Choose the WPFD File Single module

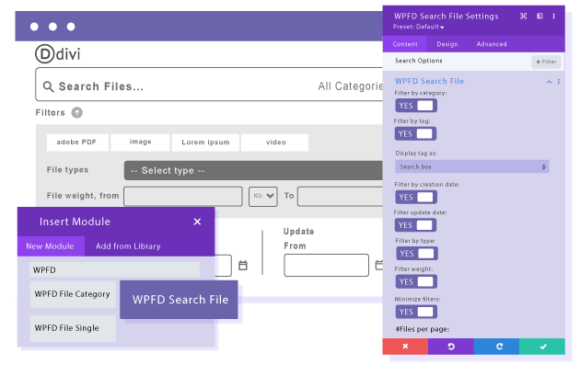[73, 328]
